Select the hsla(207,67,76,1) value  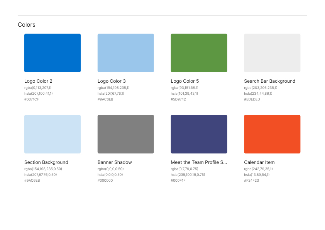click(111, 94)
